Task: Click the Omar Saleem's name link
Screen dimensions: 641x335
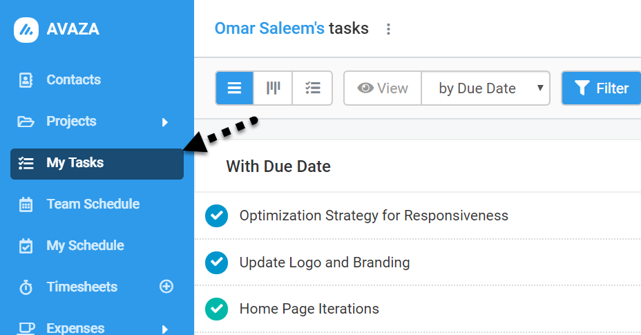Action: pos(269,28)
